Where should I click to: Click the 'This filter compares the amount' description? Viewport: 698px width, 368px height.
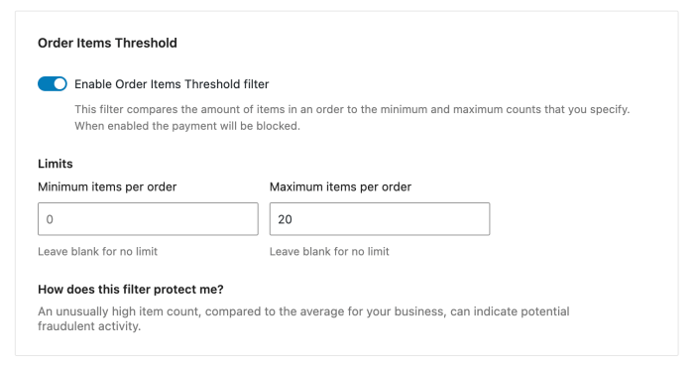pos(352,109)
